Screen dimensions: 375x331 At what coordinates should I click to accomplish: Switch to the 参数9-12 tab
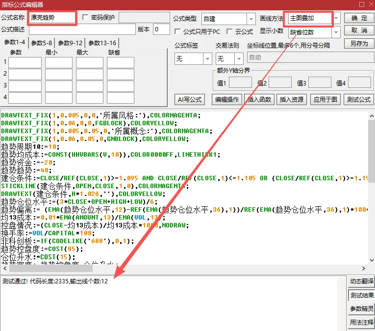(x=70, y=43)
